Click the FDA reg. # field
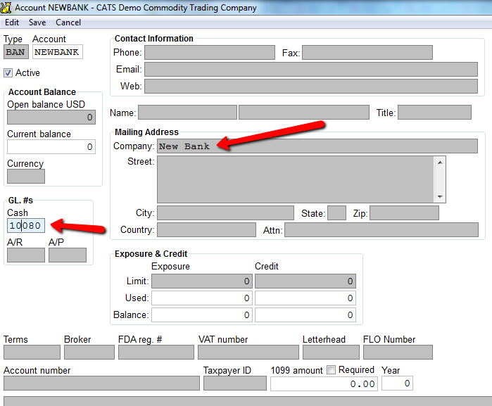Viewport: 492px width, 406px height. (156, 352)
